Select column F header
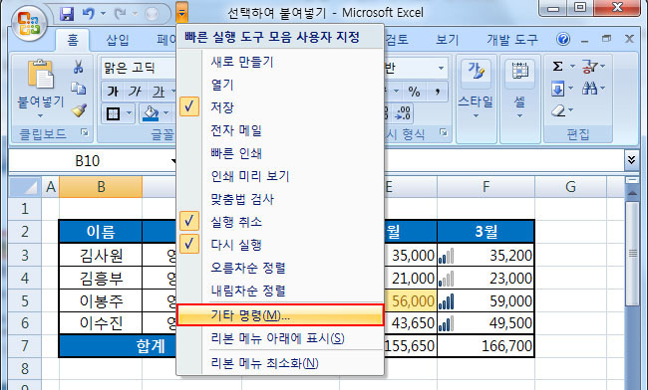The image size is (648, 390). pos(486,187)
